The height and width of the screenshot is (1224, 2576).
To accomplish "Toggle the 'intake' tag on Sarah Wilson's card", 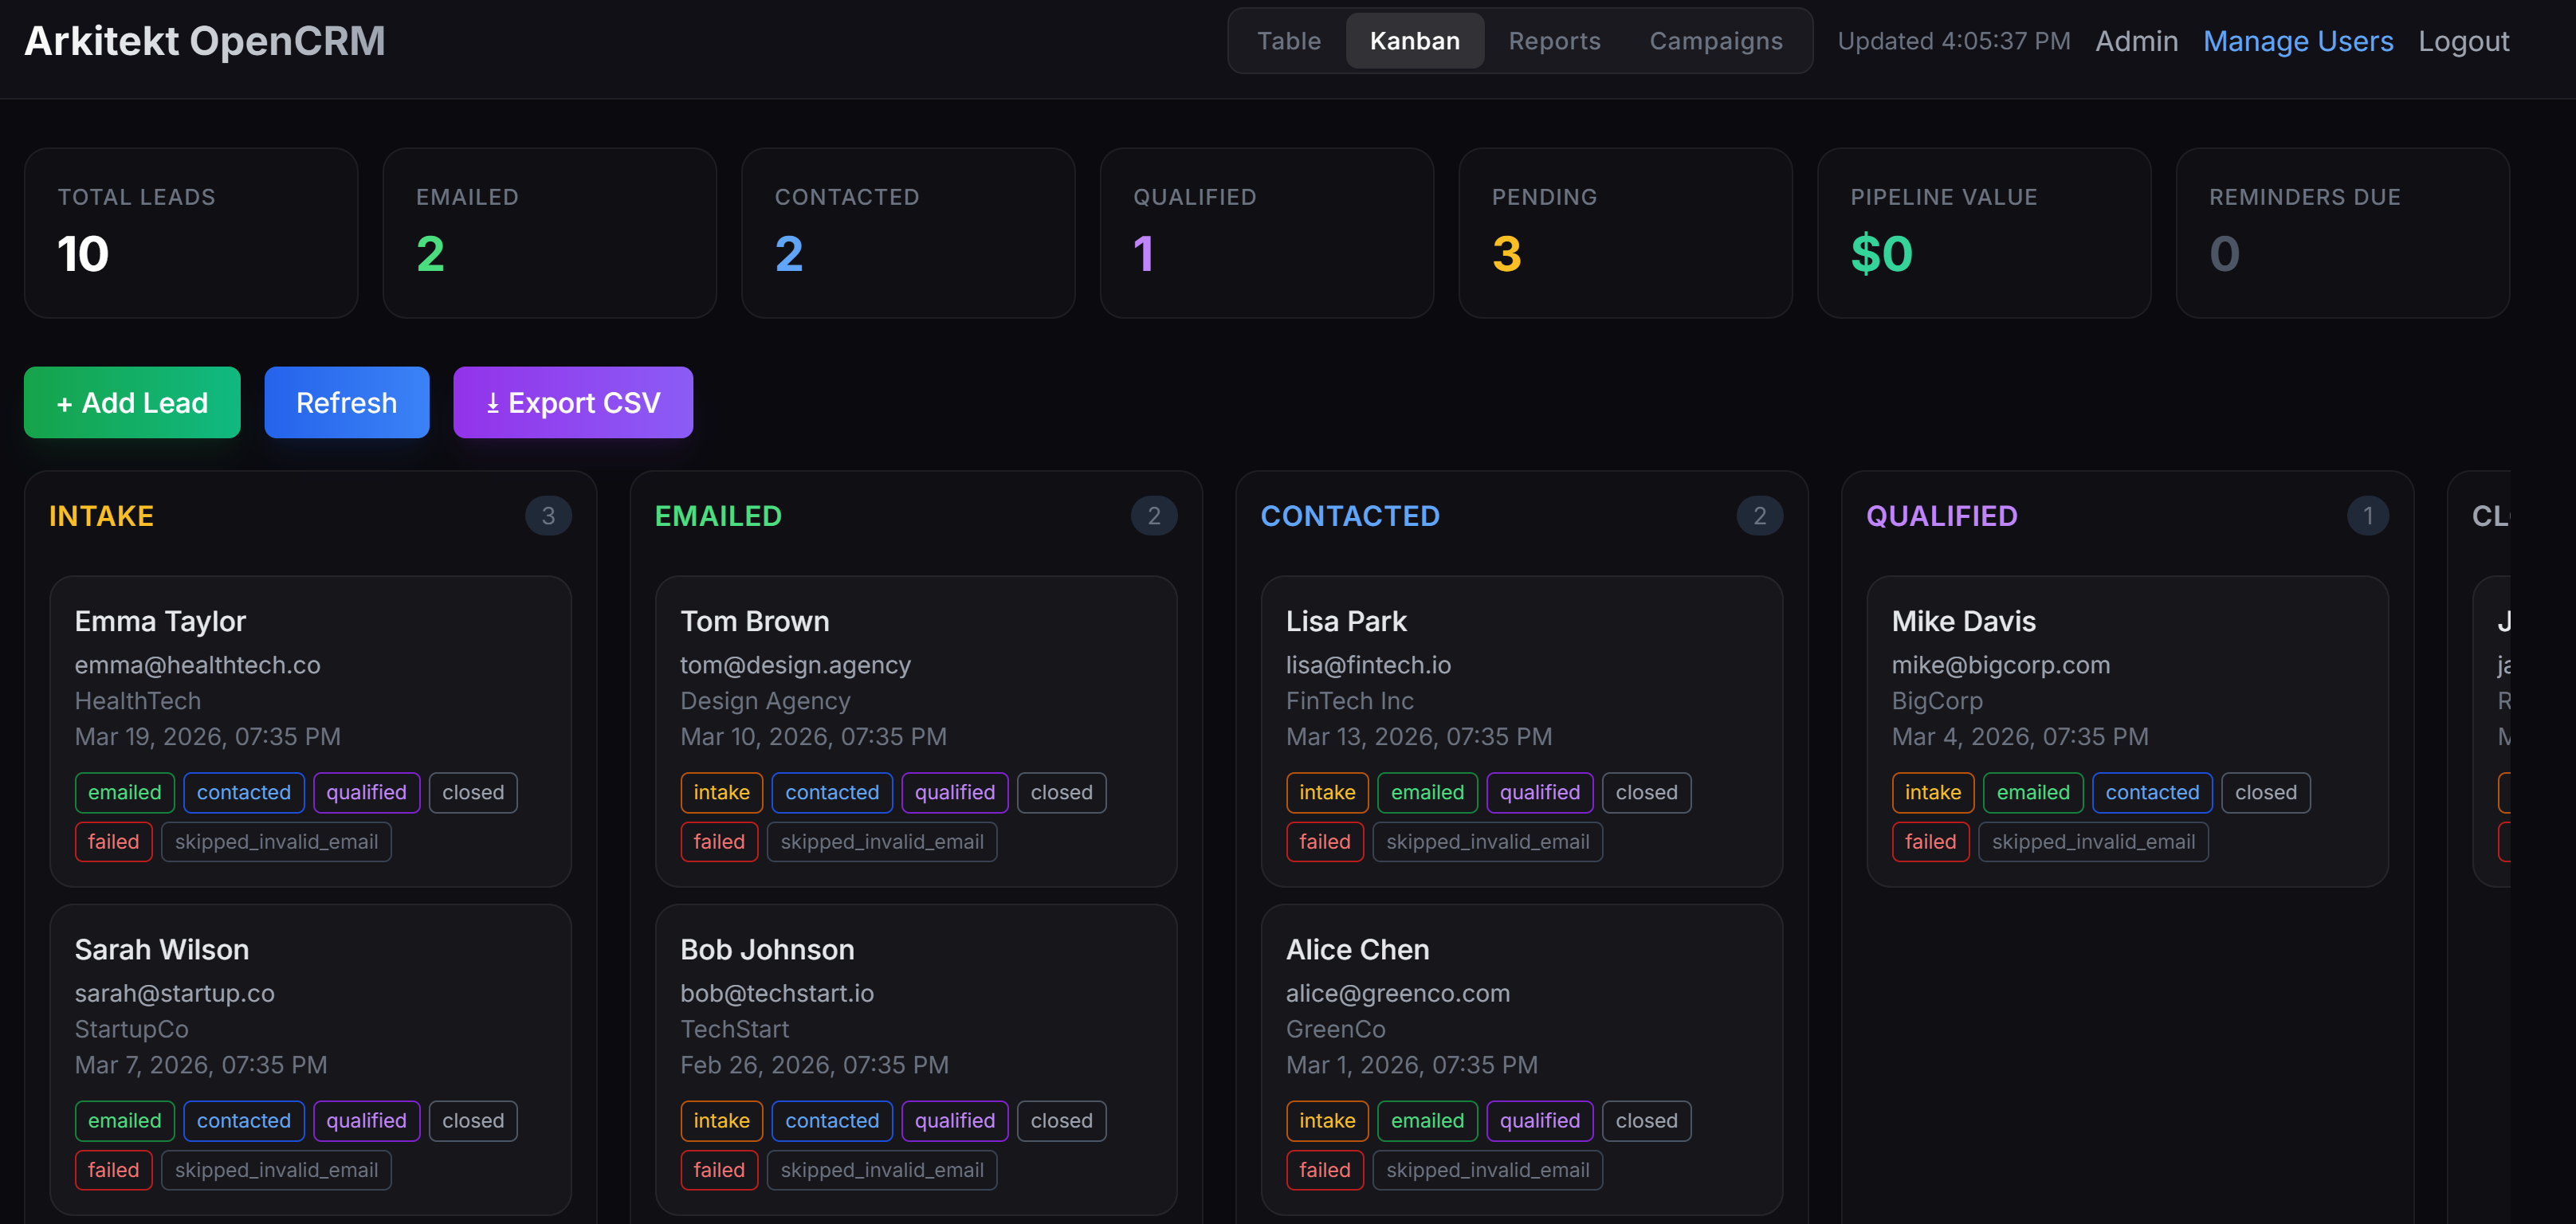I will (x=124, y=1120).
